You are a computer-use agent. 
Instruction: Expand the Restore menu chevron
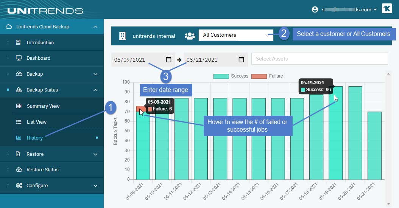(95, 154)
